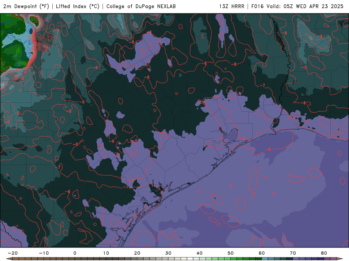Click the '-5' lifted index contour label
349x261 pixels.
click(x=305, y=67)
